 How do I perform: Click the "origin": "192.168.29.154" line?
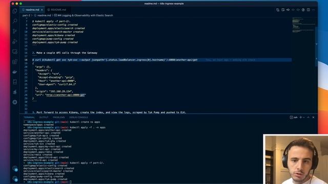point(54,91)
